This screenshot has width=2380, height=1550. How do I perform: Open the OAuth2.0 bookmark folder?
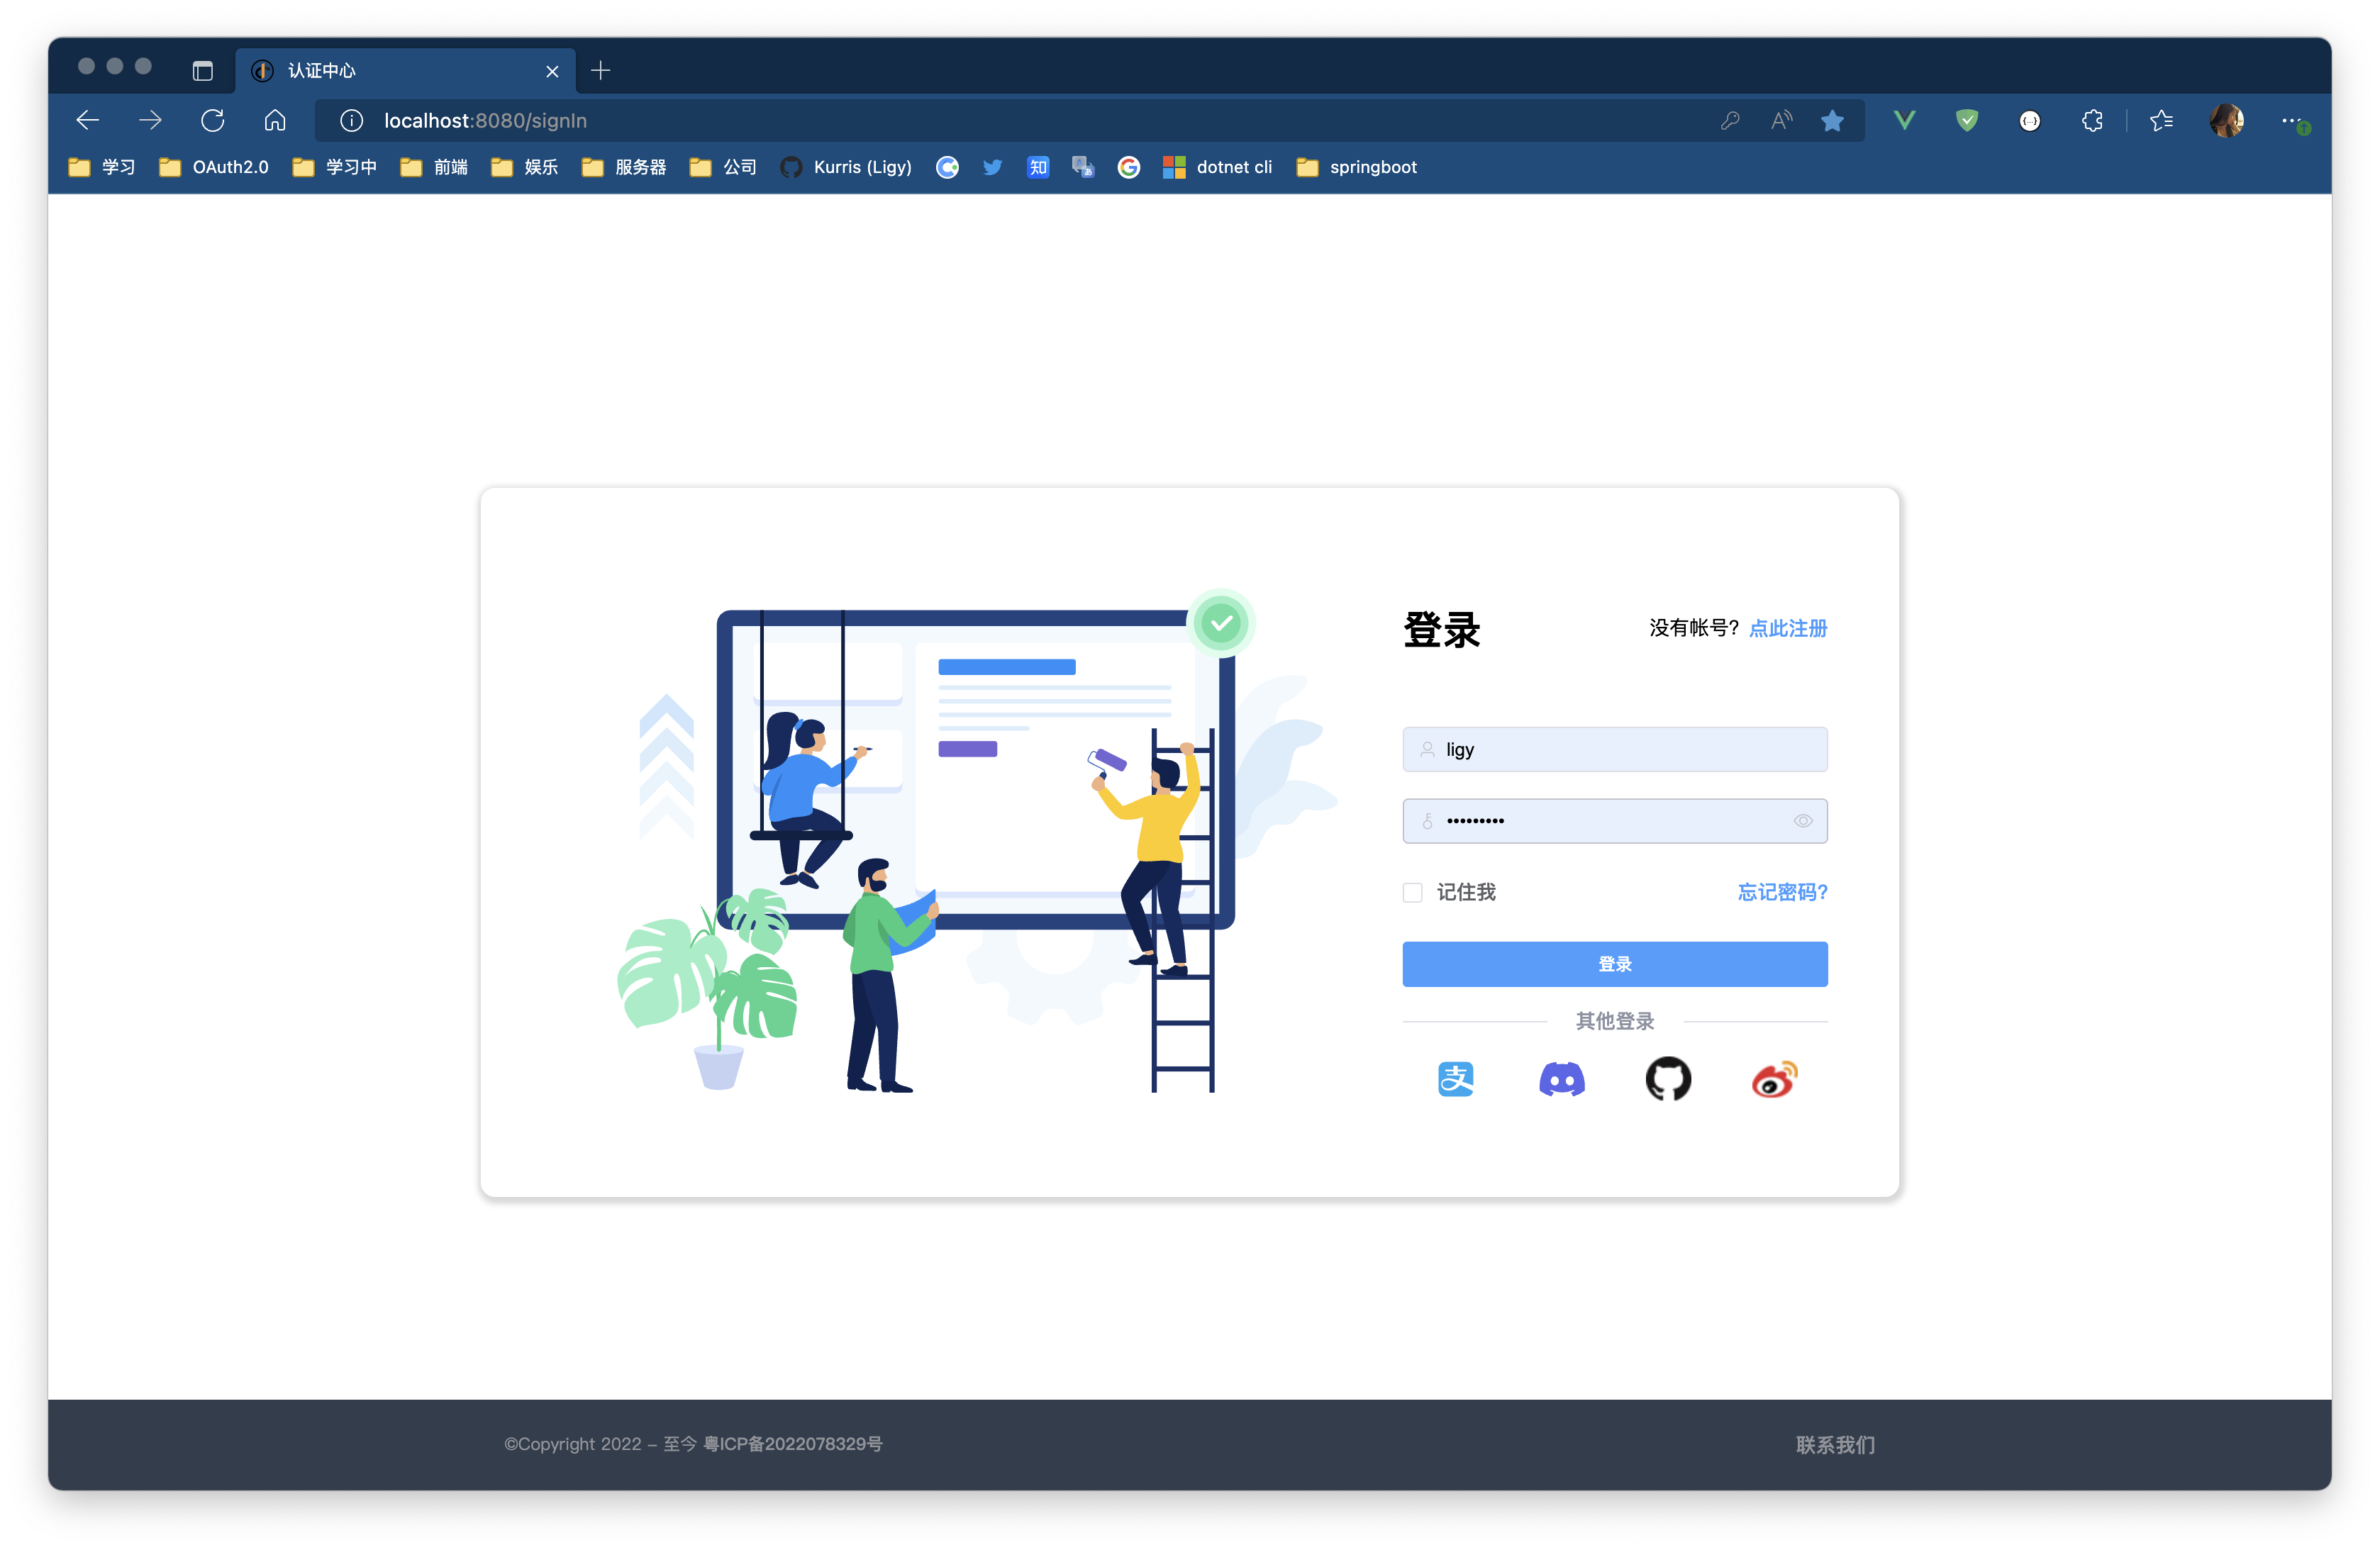tap(213, 167)
